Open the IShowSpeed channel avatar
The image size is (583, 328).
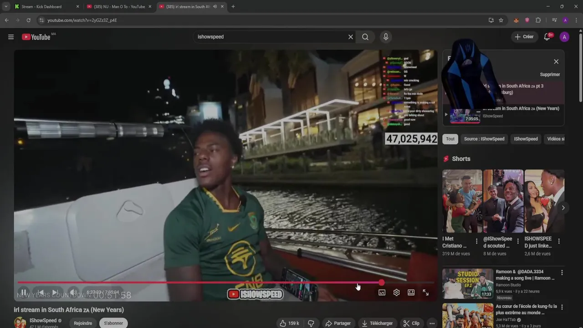pyautogui.click(x=20, y=323)
